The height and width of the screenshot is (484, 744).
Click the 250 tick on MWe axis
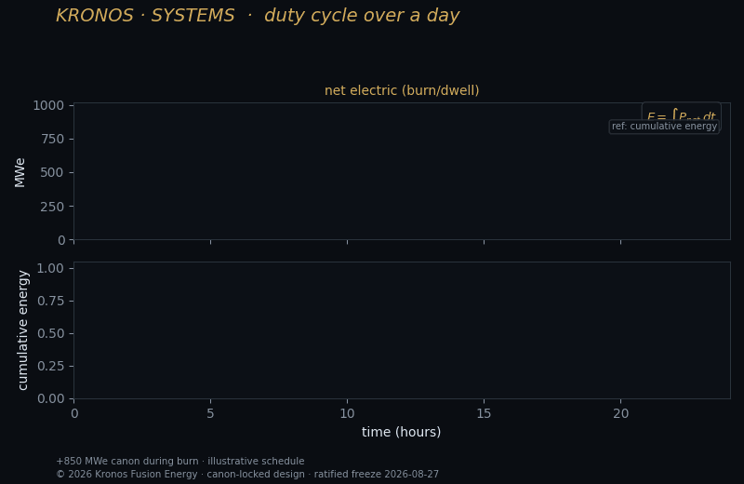tap(52, 207)
